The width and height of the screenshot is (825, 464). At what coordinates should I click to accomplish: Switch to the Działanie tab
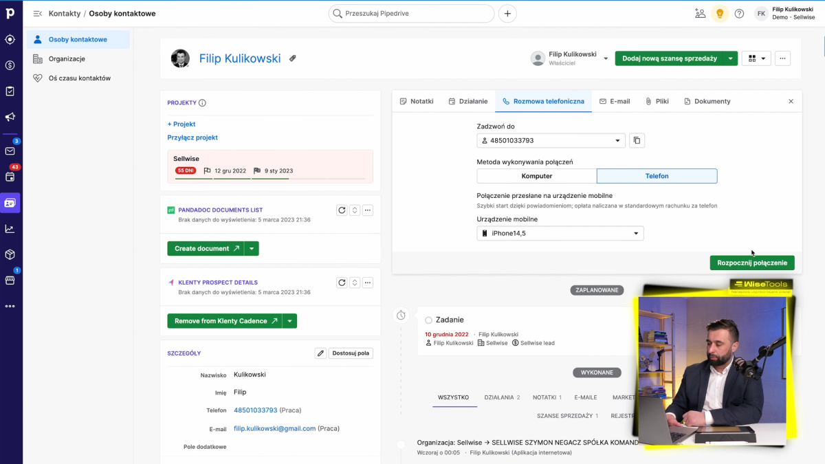(468, 101)
